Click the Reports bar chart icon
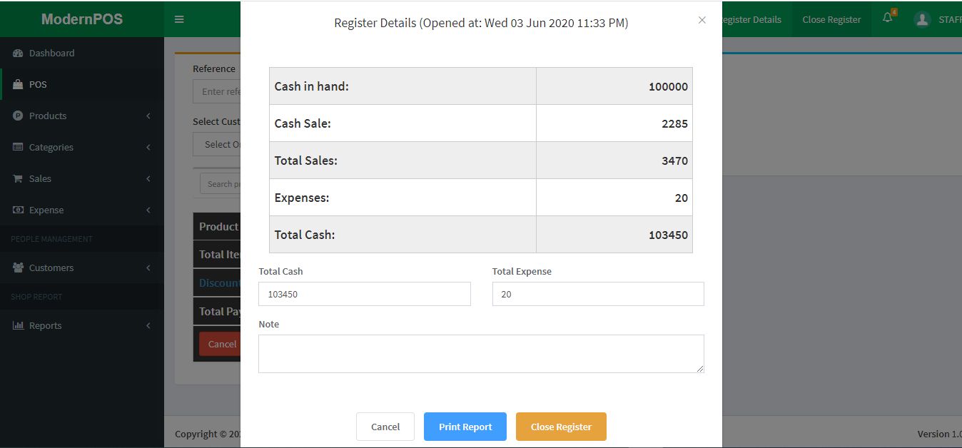 point(18,326)
